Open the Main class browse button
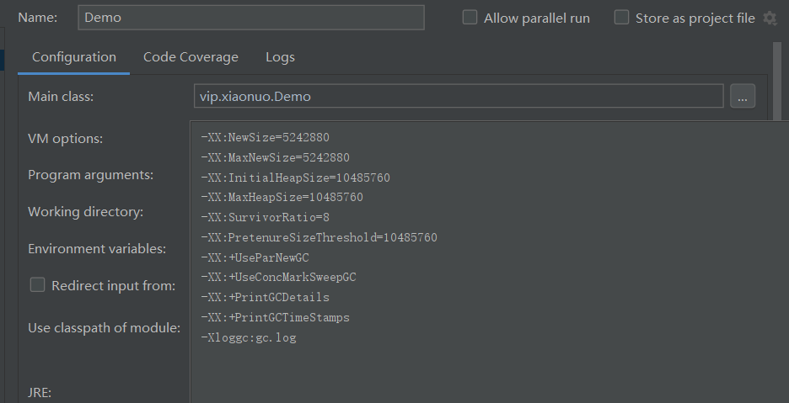 (x=742, y=97)
